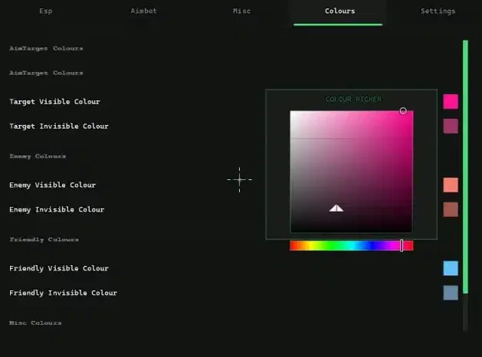Click the circular selector in colour picker
The height and width of the screenshot is (357, 482).
click(x=403, y=110)
